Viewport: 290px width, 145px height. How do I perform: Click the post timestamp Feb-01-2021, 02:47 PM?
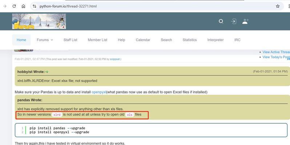(30, 59)
